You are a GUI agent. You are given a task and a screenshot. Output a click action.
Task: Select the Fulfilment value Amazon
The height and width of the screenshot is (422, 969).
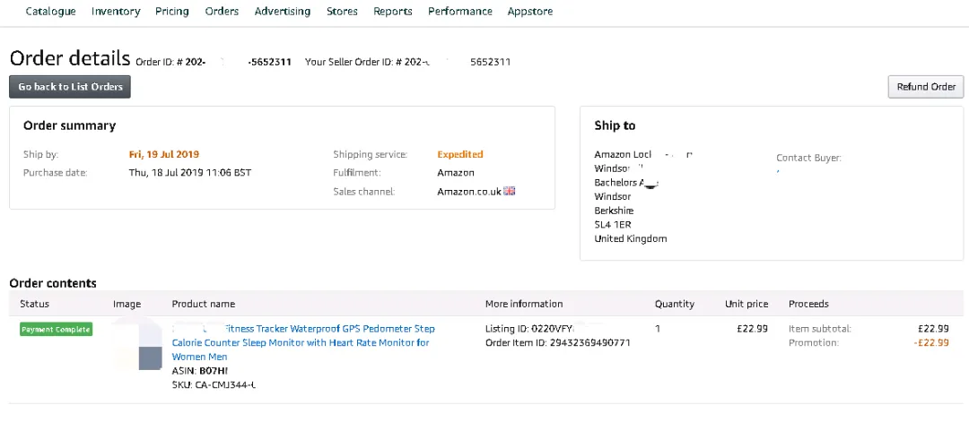pyautogui.click(x=456, y=173)
